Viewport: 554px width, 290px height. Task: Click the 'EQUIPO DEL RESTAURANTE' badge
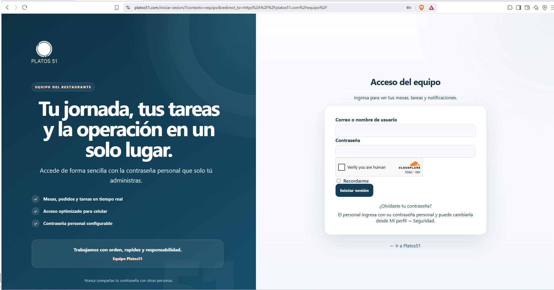[63, 87]
